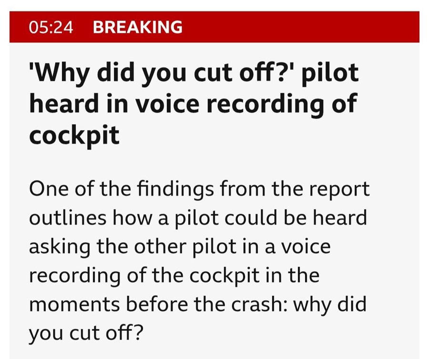The image size is (429, 359).
Task: Click 'recording of the cockpit in the' line
Action: tap(174, 276)
